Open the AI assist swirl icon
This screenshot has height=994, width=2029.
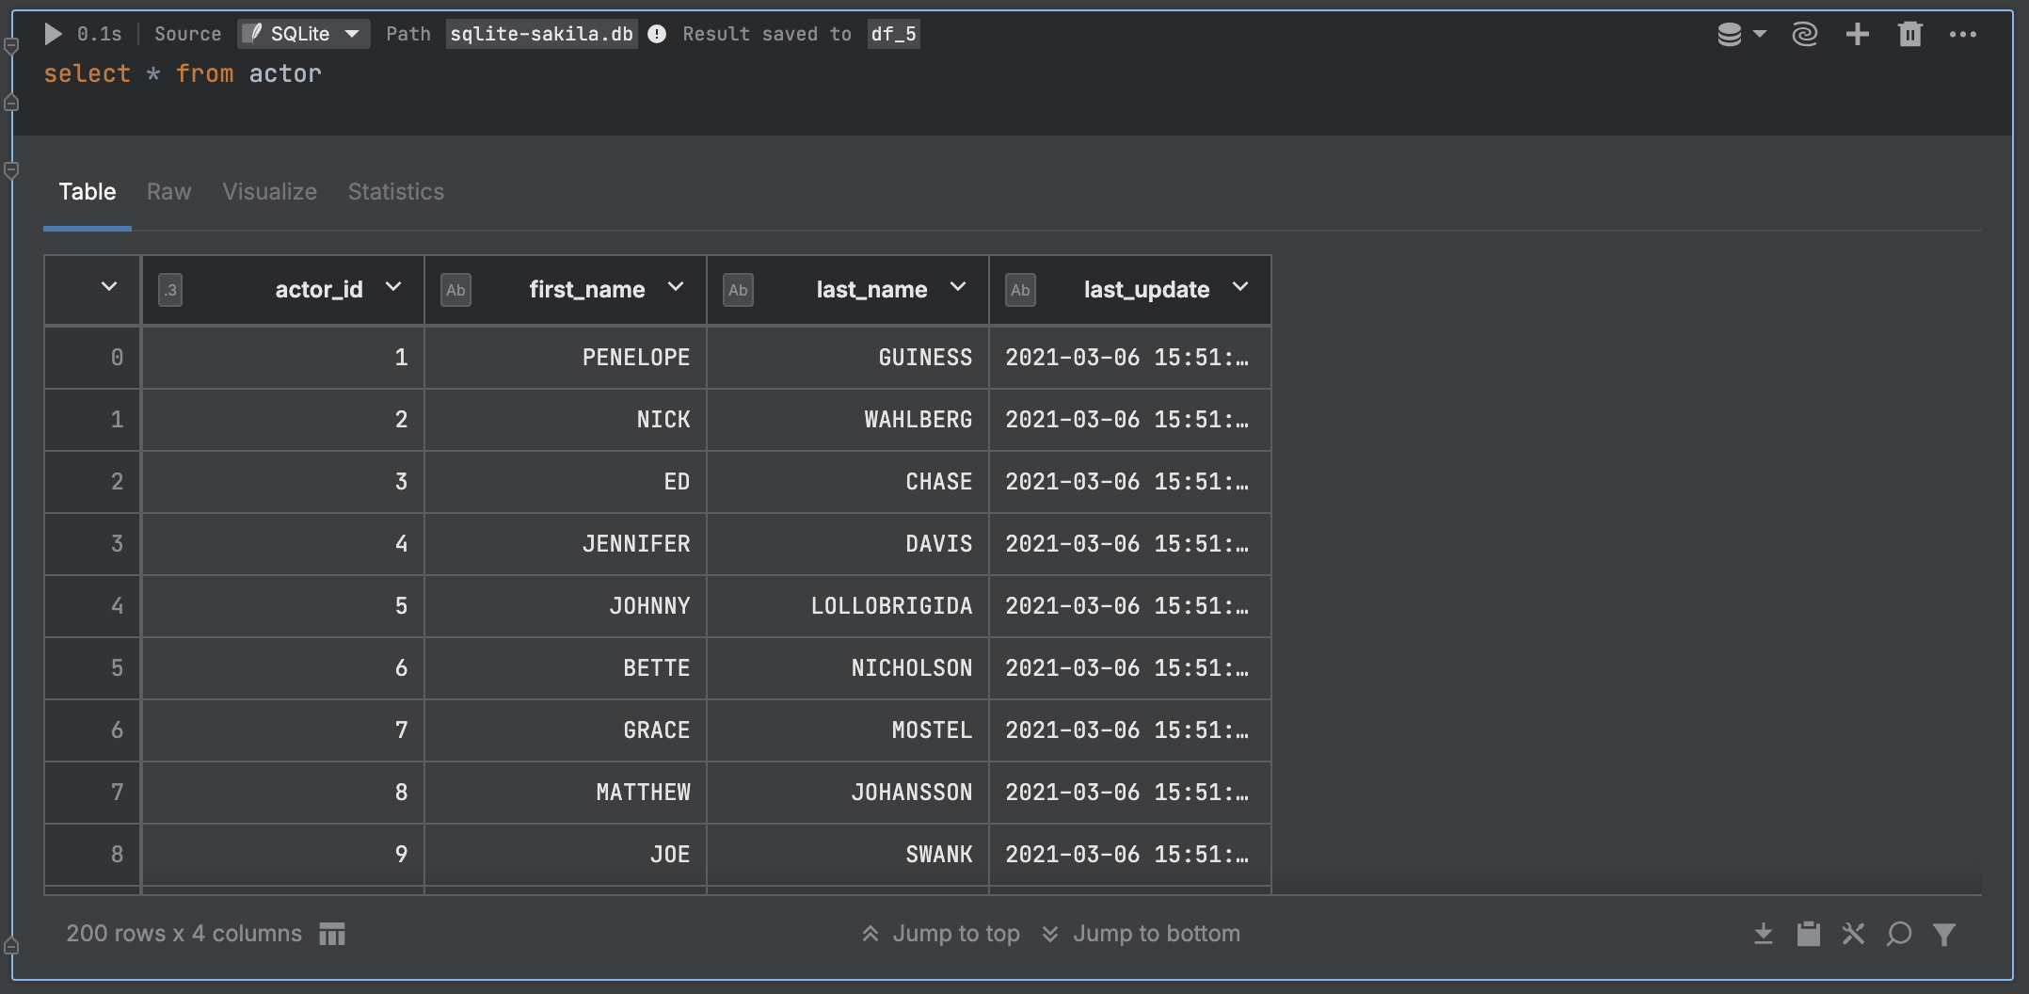(1804, 34)
